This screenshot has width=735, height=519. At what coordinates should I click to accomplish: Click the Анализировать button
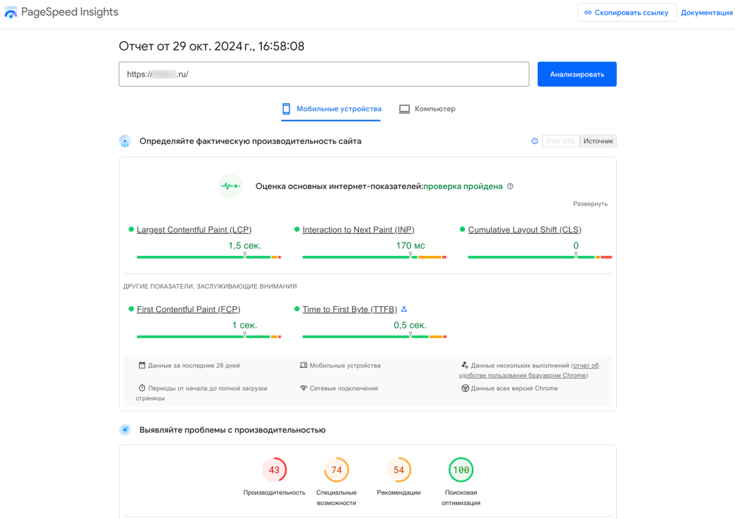click(577, 74)
